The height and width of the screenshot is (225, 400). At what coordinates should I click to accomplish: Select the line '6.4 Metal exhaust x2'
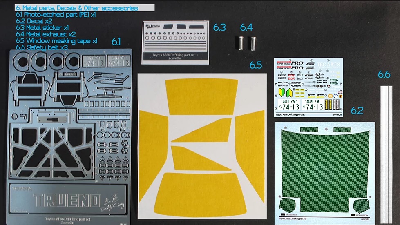coord(46,34)
